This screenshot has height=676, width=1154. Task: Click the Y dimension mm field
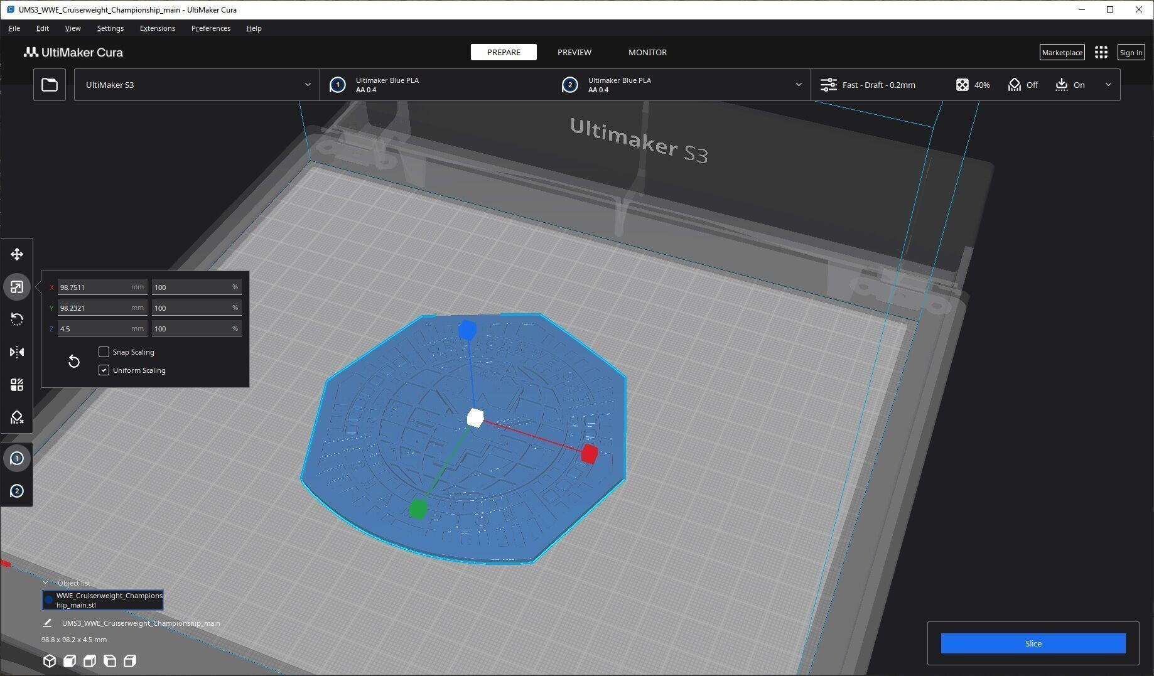(x=102, y=308)
